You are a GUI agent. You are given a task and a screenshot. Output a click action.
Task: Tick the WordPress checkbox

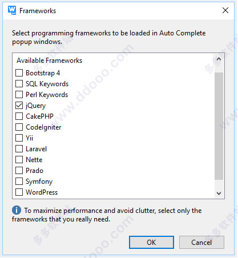click(x=19, y=192)
